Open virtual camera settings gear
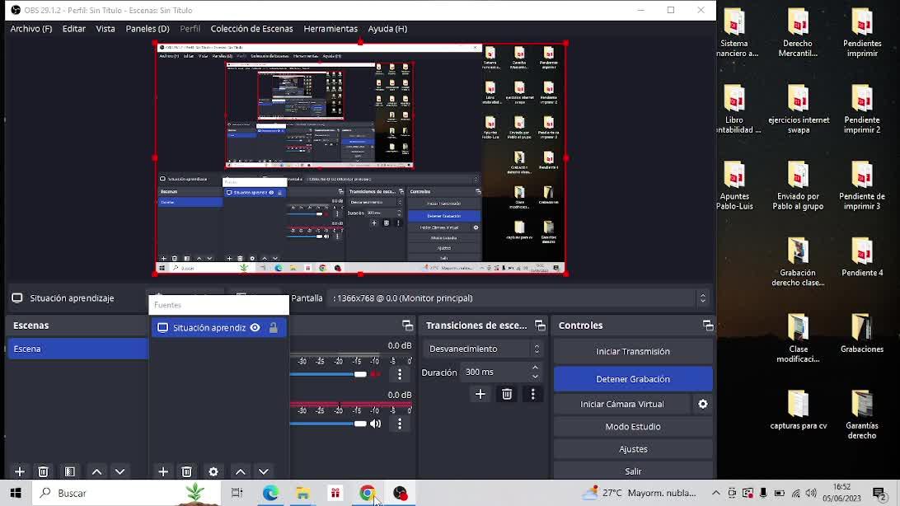 click(703, 404)
